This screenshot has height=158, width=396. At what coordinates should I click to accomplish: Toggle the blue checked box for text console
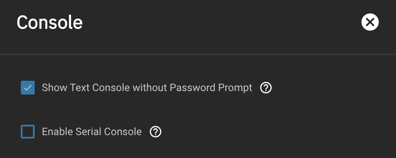[28, 88]
